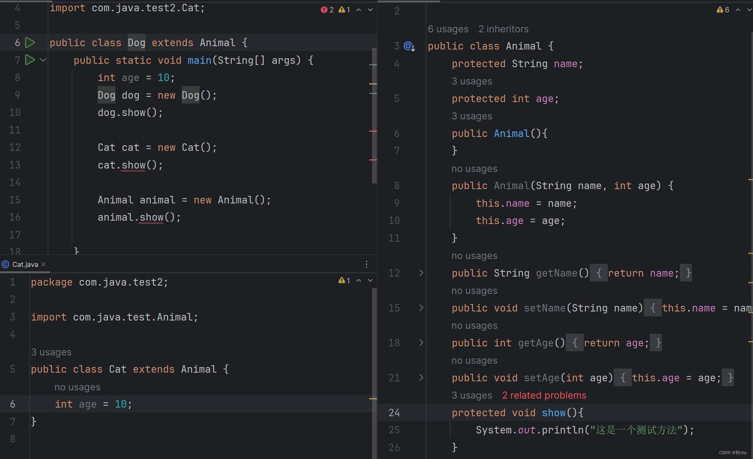Select the Cat.java editor tab
This screenshot has width=753, height=459.
pyautogui.click(x=25, y=264)
